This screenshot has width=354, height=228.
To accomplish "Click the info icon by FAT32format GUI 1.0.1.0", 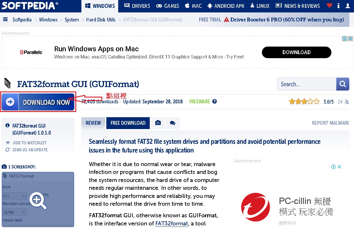I will 8,126.
